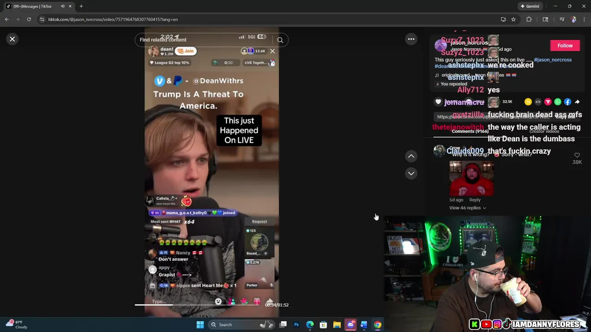The height and width of the screenshot is (332, 591).
Task: Switch to Chrome on the taskbar
Action: [x=378, y=325]
